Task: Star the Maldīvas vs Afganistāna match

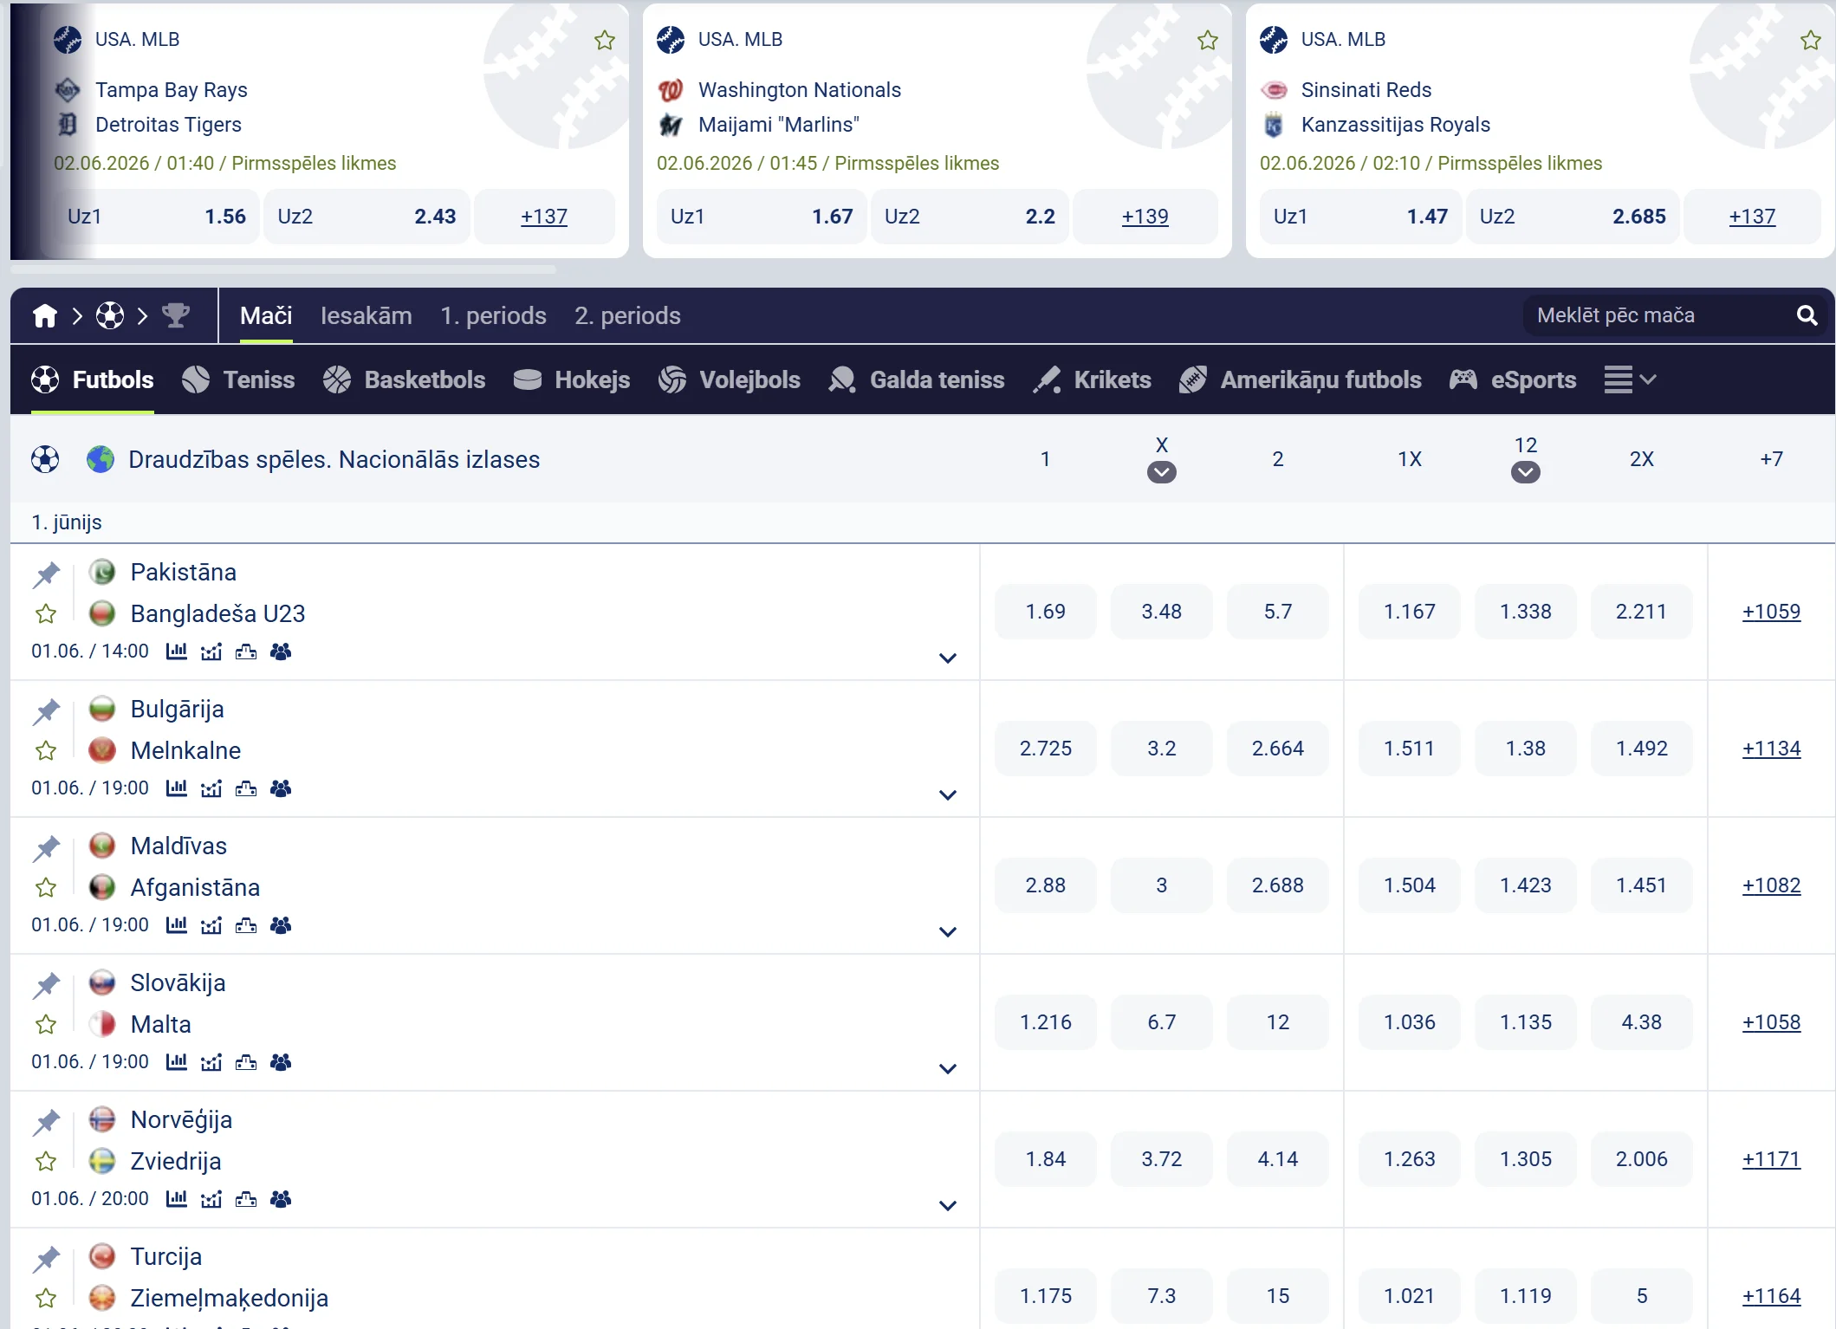Action: (46, 888)
